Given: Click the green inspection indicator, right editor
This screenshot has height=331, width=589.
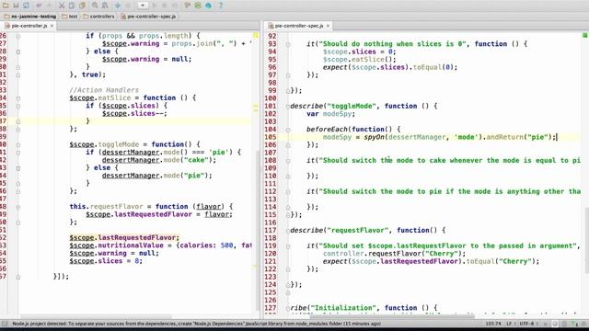Looking at the screenshot, I should click(585, 35).
